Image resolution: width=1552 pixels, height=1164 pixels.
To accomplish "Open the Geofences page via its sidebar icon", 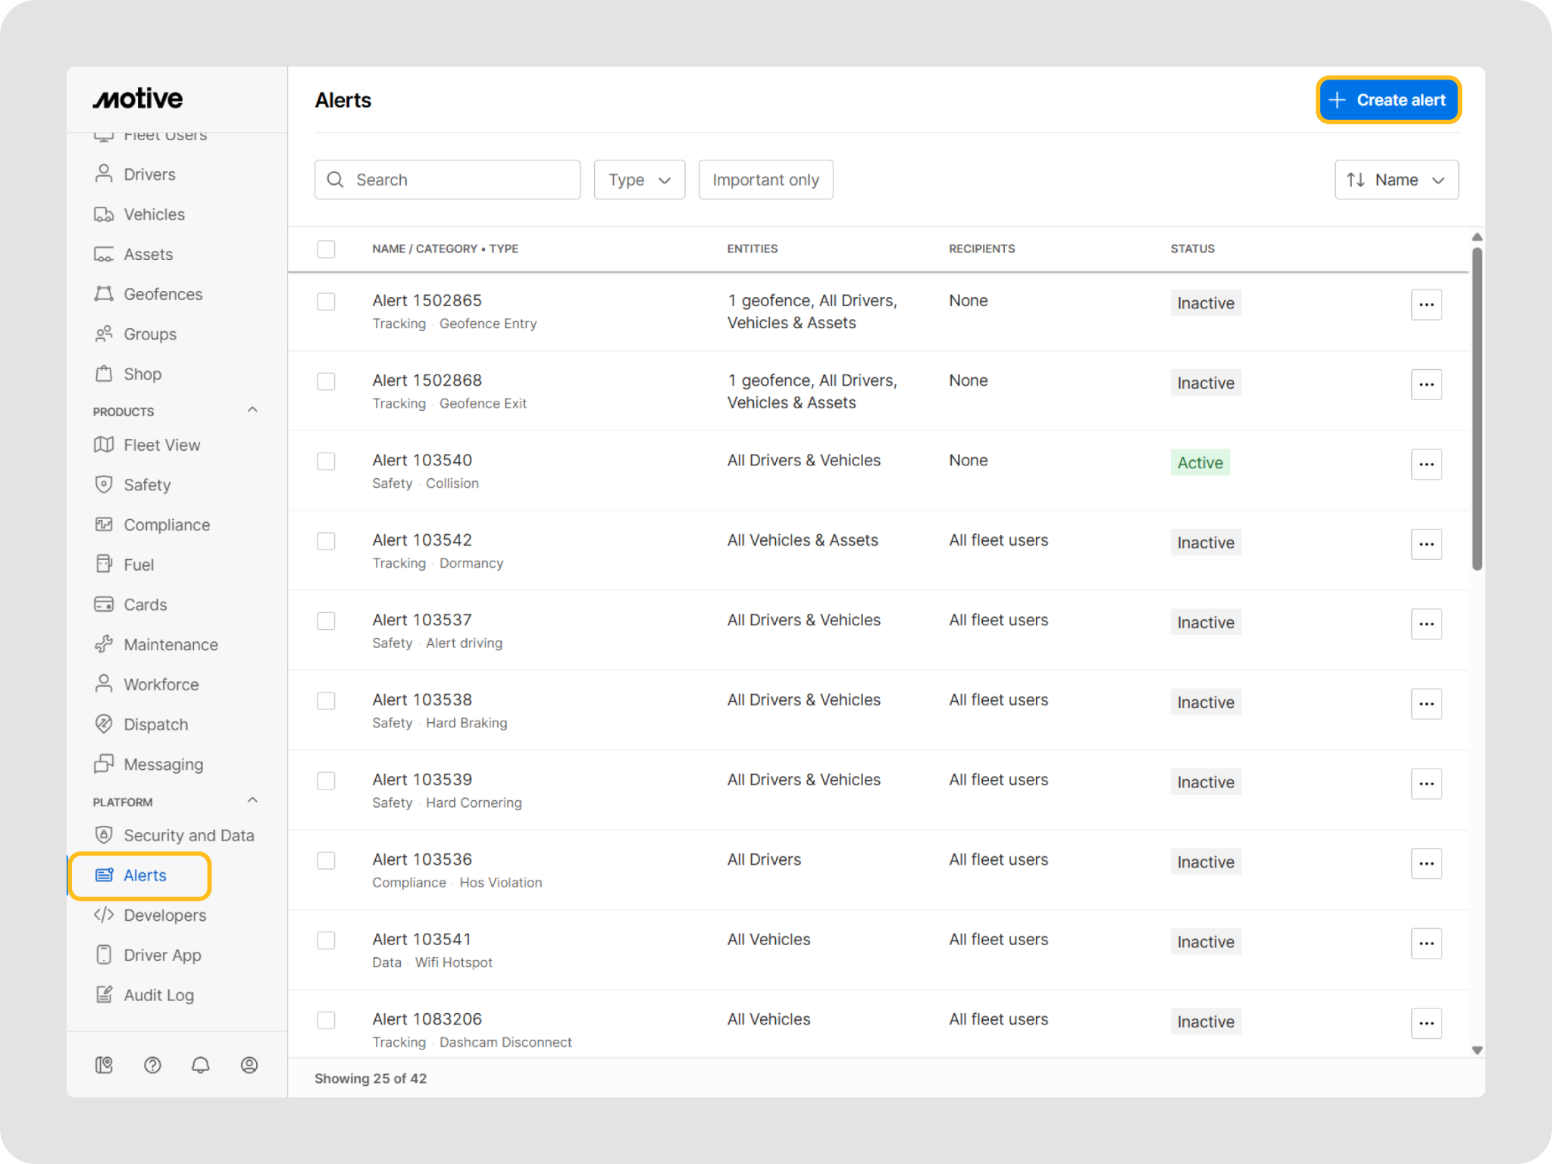I will click(x=104, y=294).
